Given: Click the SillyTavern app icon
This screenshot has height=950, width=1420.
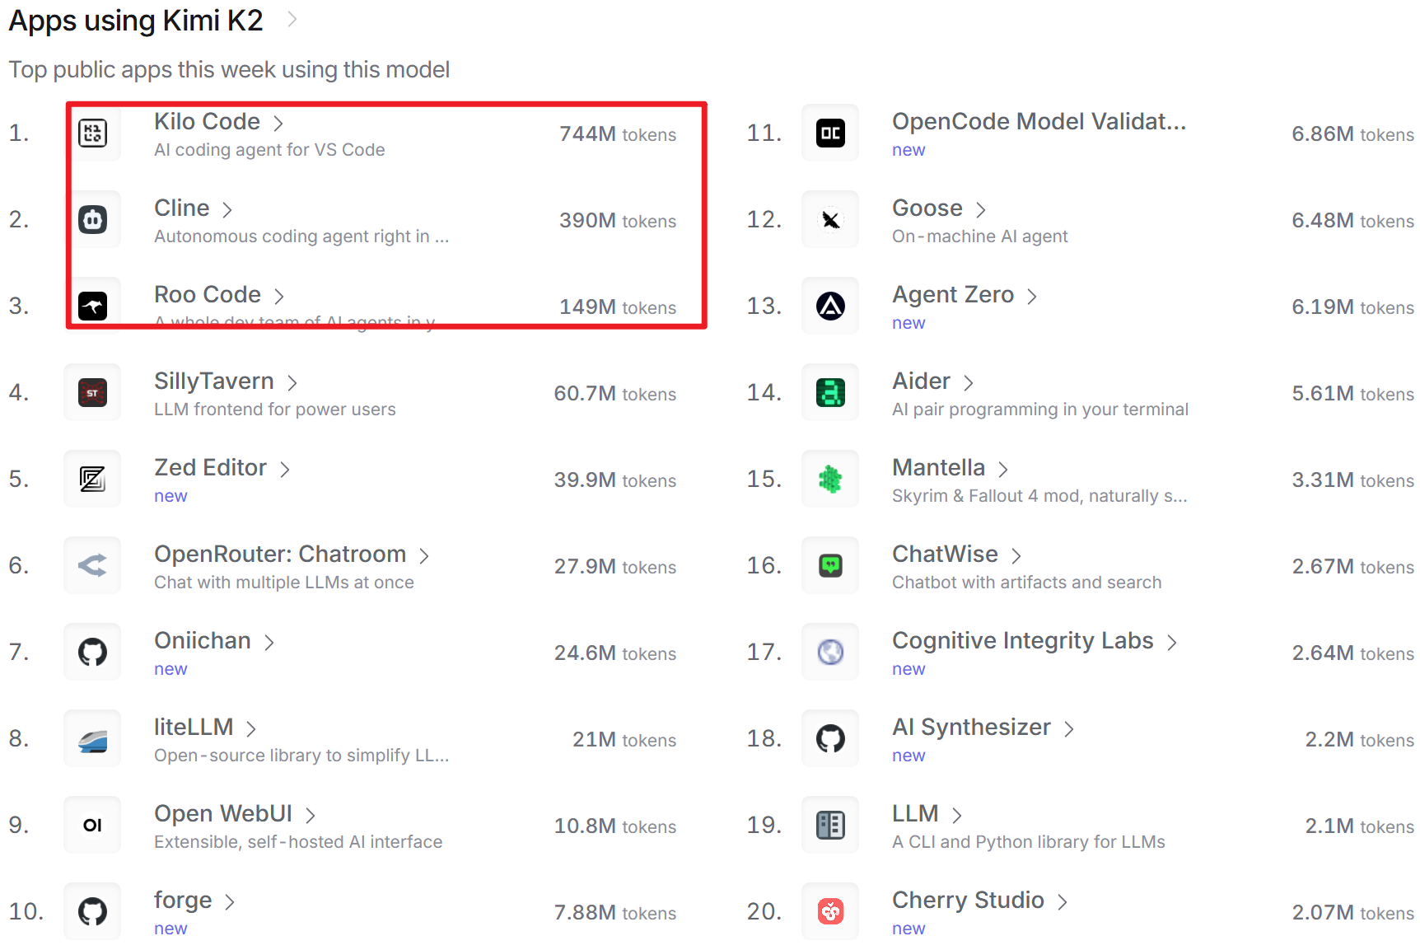Looking at the screenshot, I should [x=92, y=392].
